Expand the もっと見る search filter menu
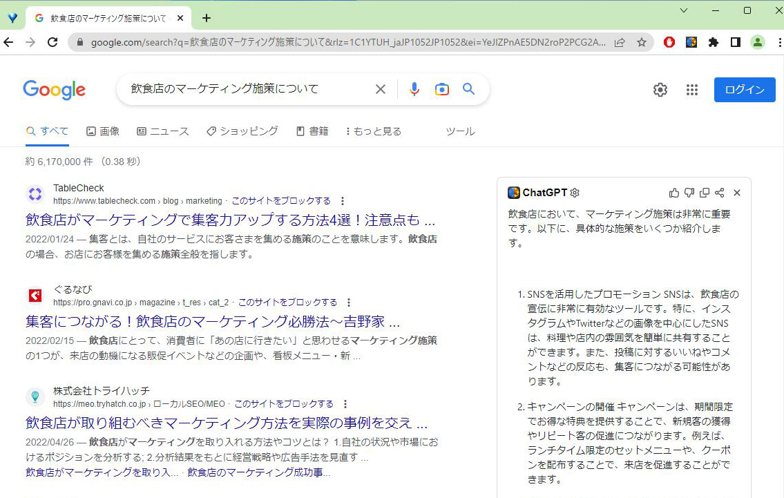The image size is (784, 498). [374, 131]
